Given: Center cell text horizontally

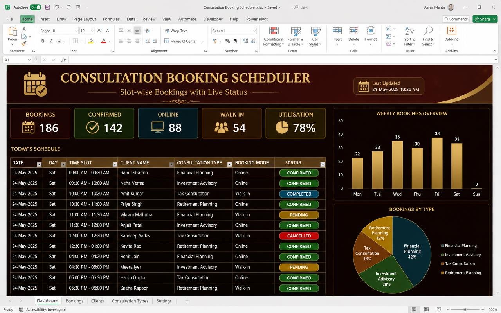Looking at the screenshot, I should click(x=129, y=41).
